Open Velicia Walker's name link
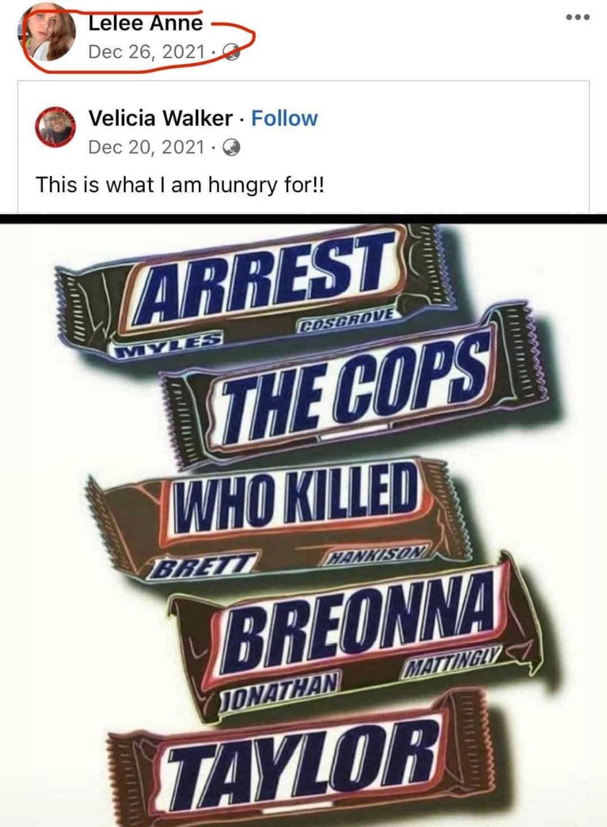Screen dimensions: 607x827 [160, 119]
